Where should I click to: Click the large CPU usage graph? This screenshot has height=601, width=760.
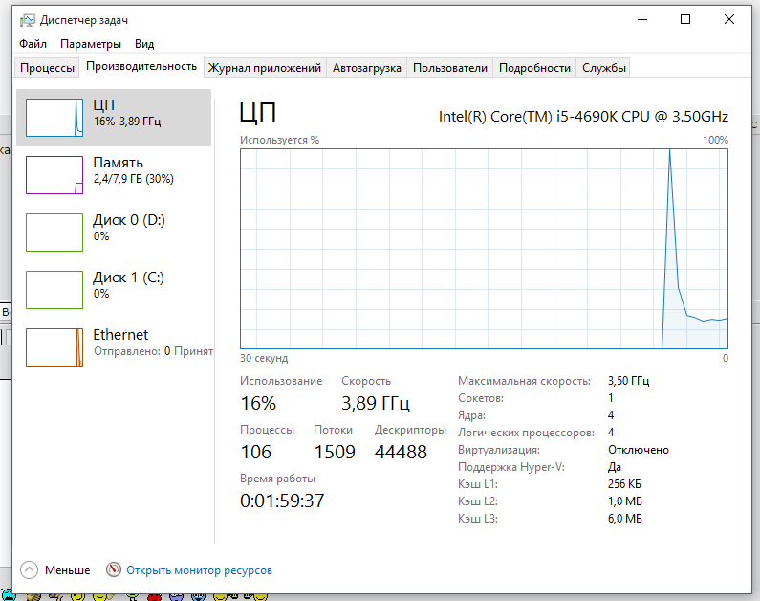click(x=484, y=249)
